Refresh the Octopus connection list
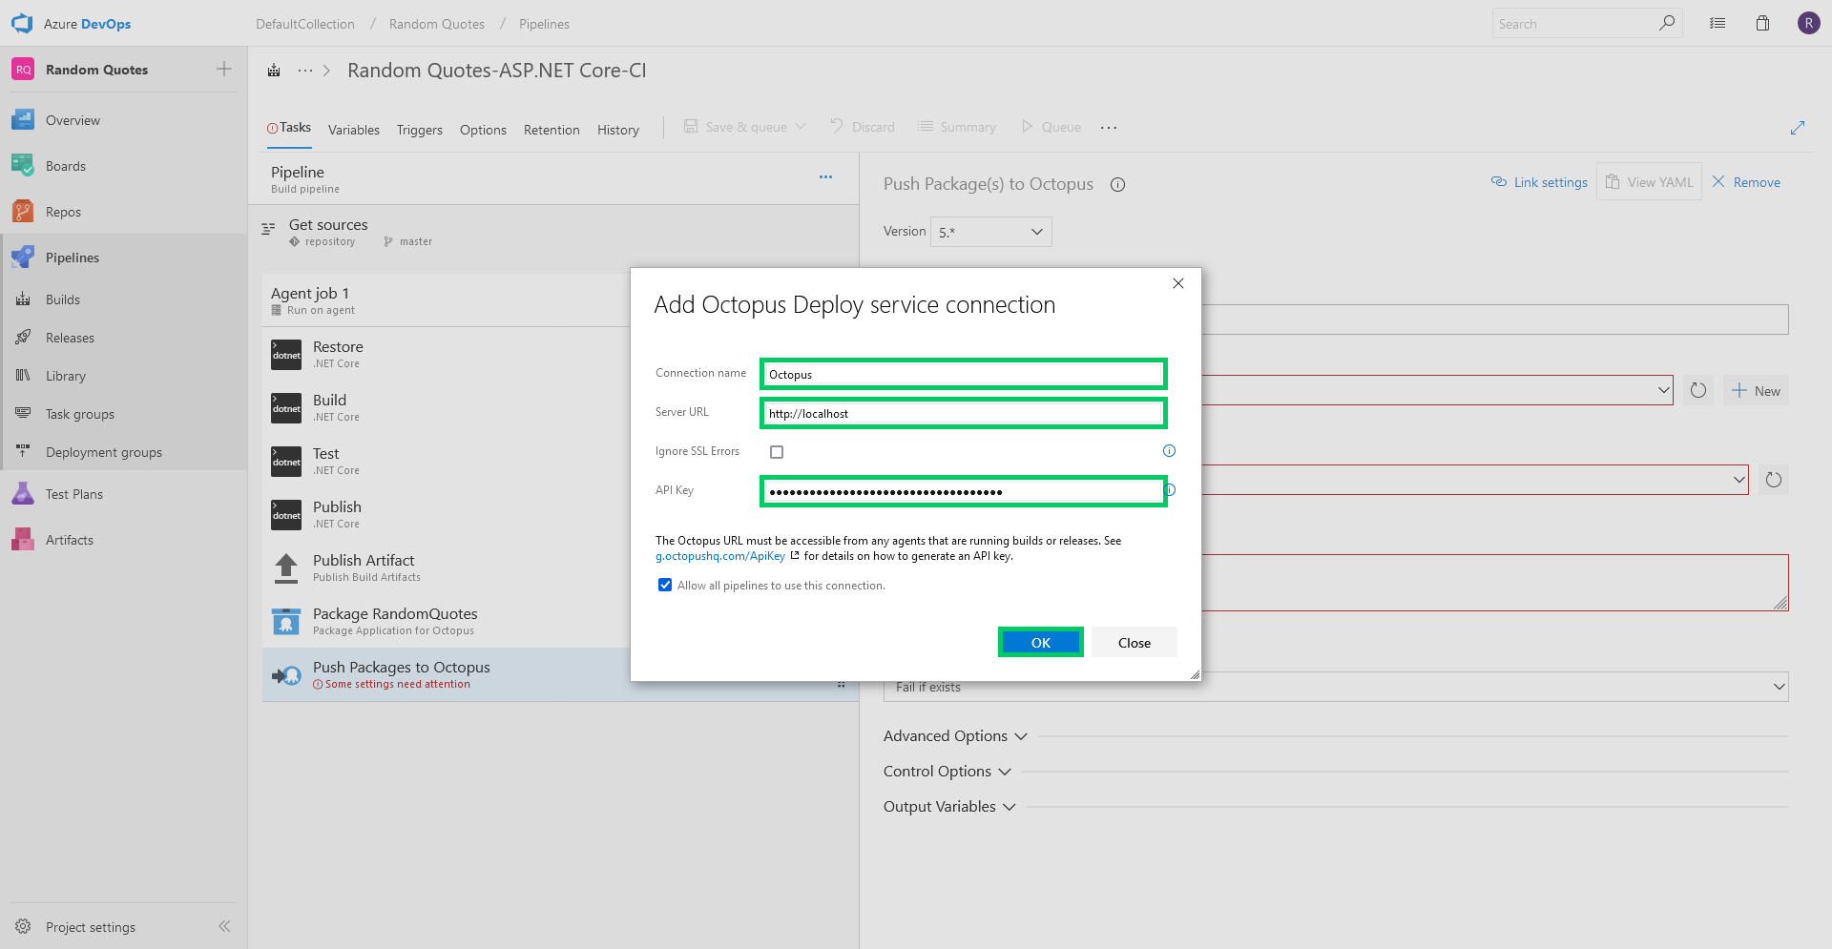1832x949 pixels. click(1698, 390)
